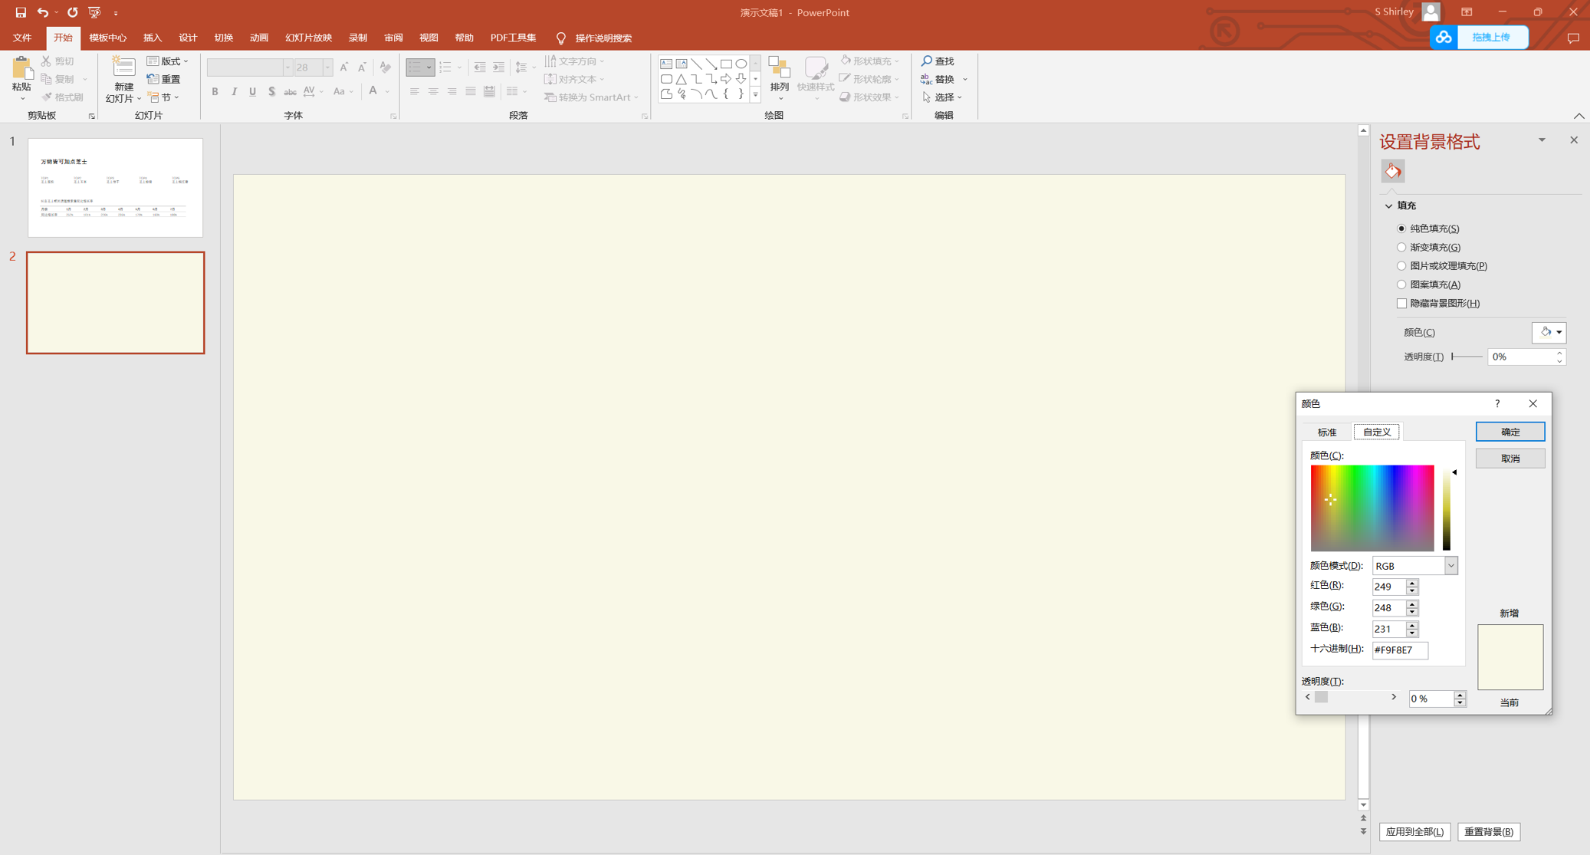Select picture or texture fill radio option
Screen dimensions: 1590x855
pyautogui.click(x=1401, y=266)
